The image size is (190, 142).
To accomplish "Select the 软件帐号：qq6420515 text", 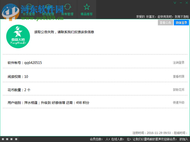I will click(x=25, y=63).
